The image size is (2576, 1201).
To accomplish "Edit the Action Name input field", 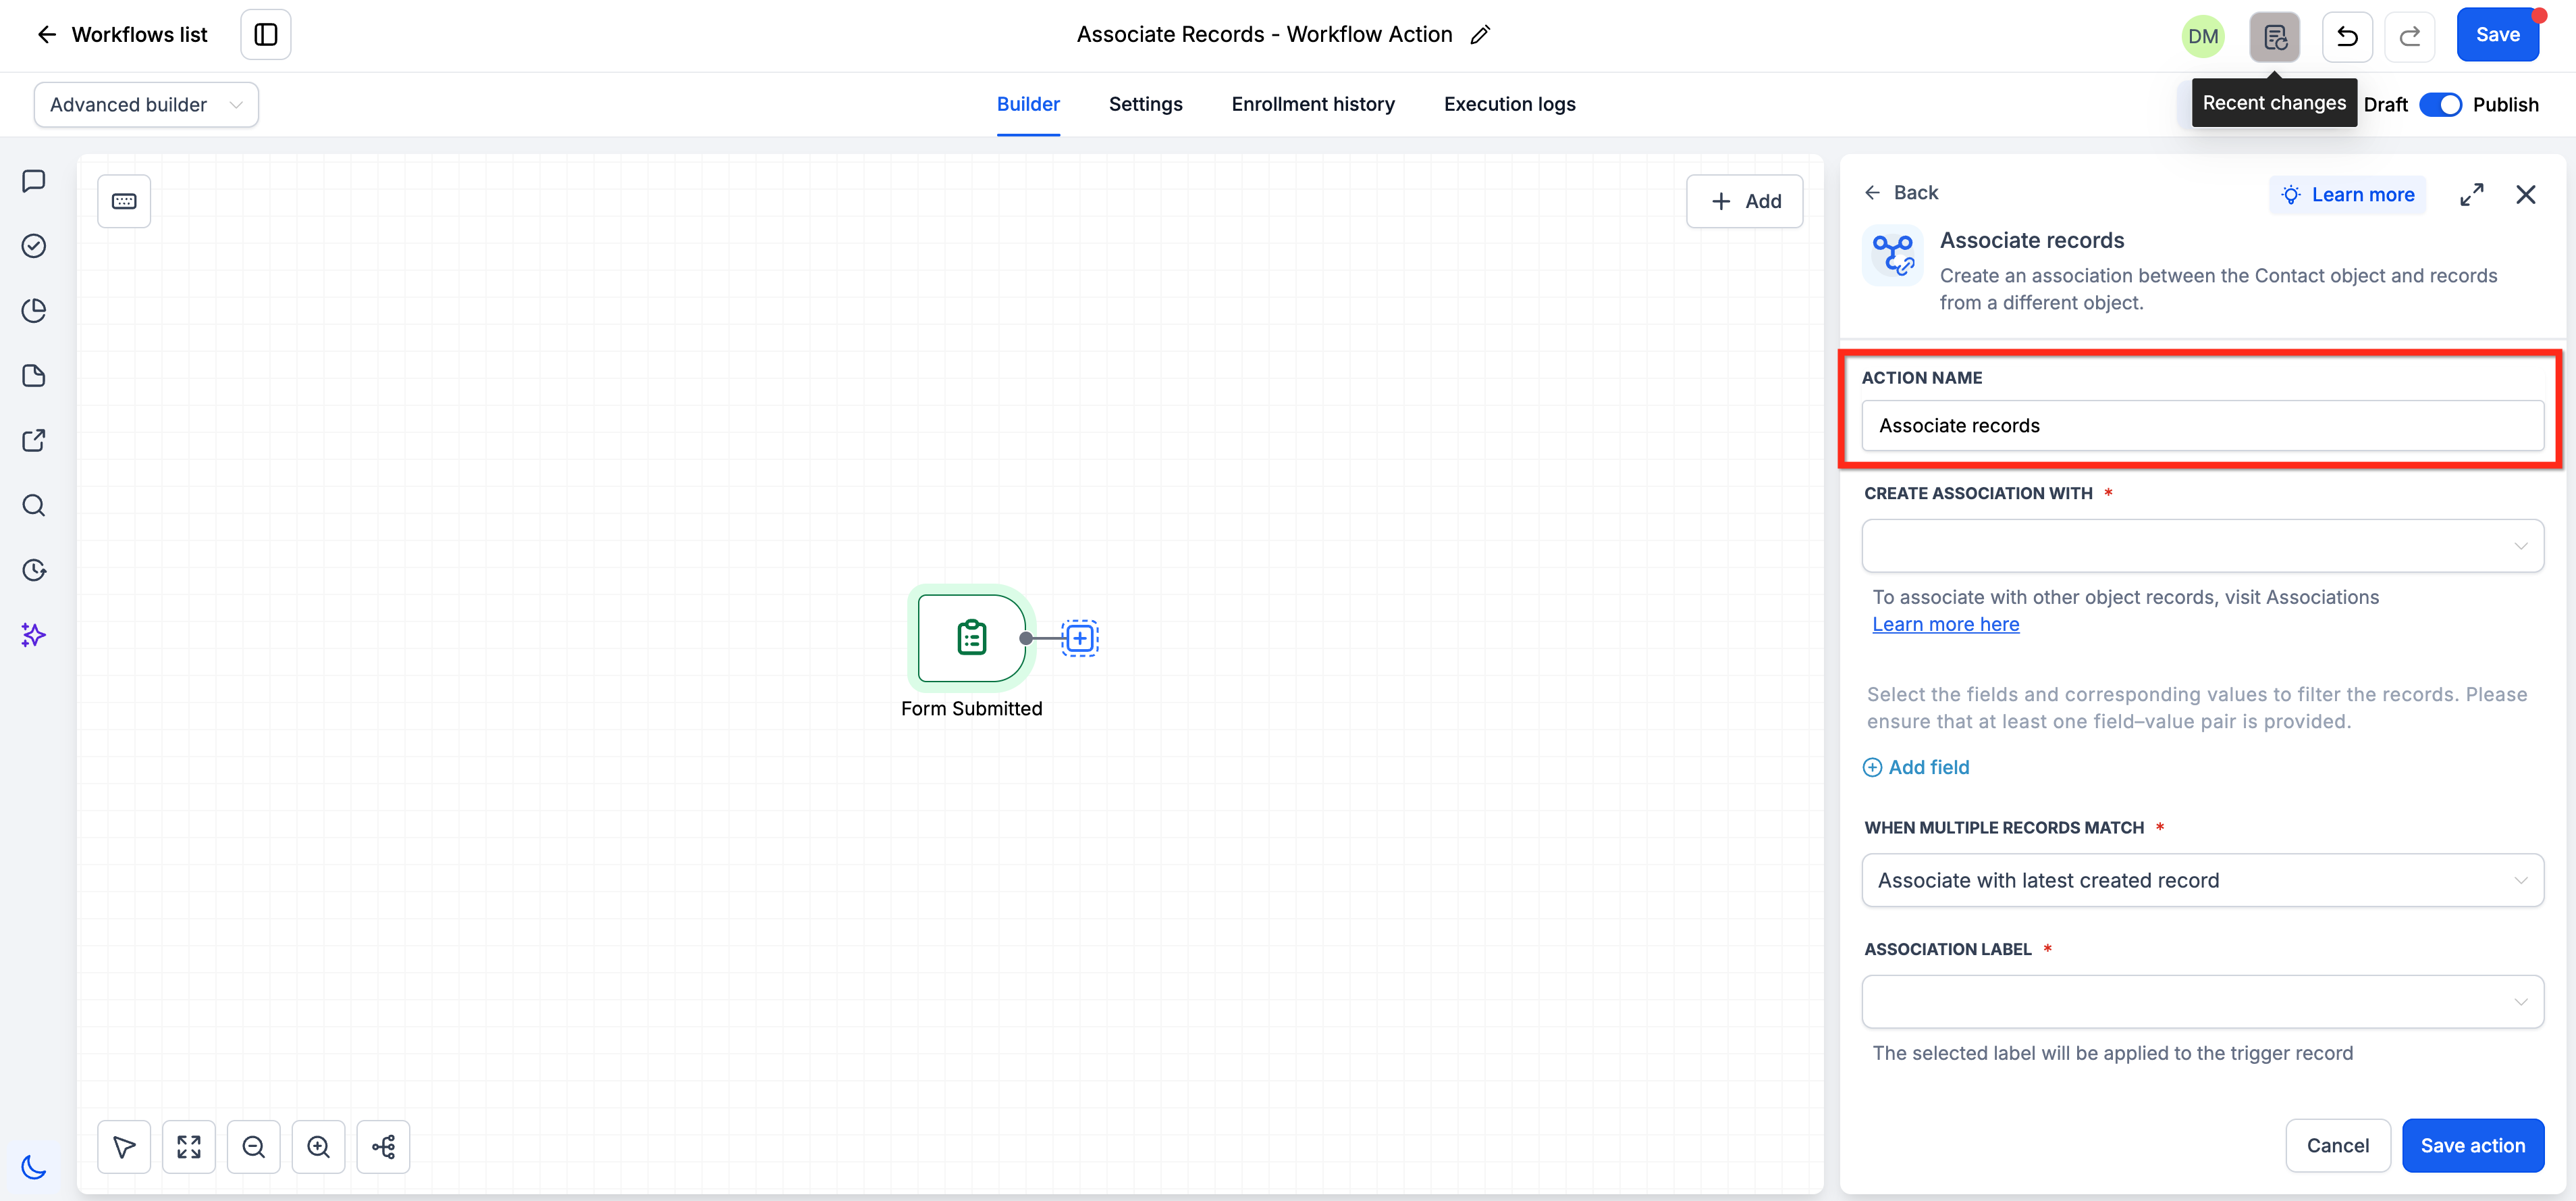I will [2203, 426].
